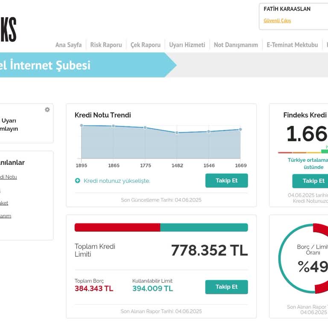
Task: Click Son Alınan Rapor Tarihi: 04.06.2025 text
Action: click(x=161, y=311)
